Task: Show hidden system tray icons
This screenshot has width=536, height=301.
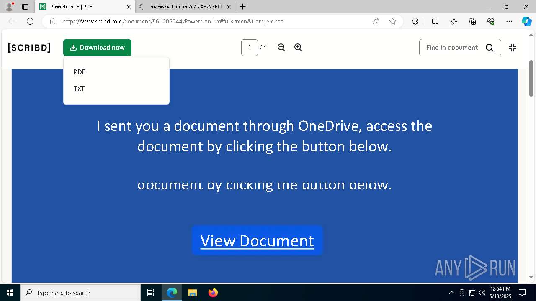Action: 451,293
